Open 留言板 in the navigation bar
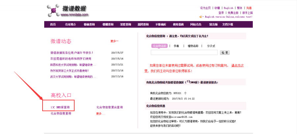The width and height of the screenshot is (297, 134). (214, 24)
